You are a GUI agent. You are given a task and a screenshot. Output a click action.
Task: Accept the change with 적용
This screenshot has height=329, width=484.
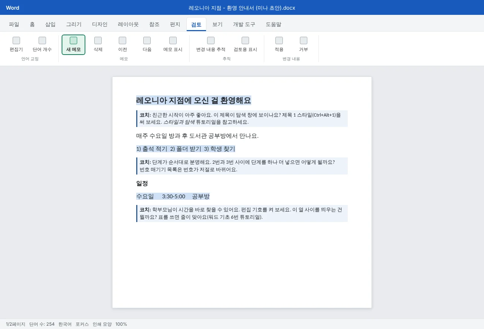click(x=279, y=45)
